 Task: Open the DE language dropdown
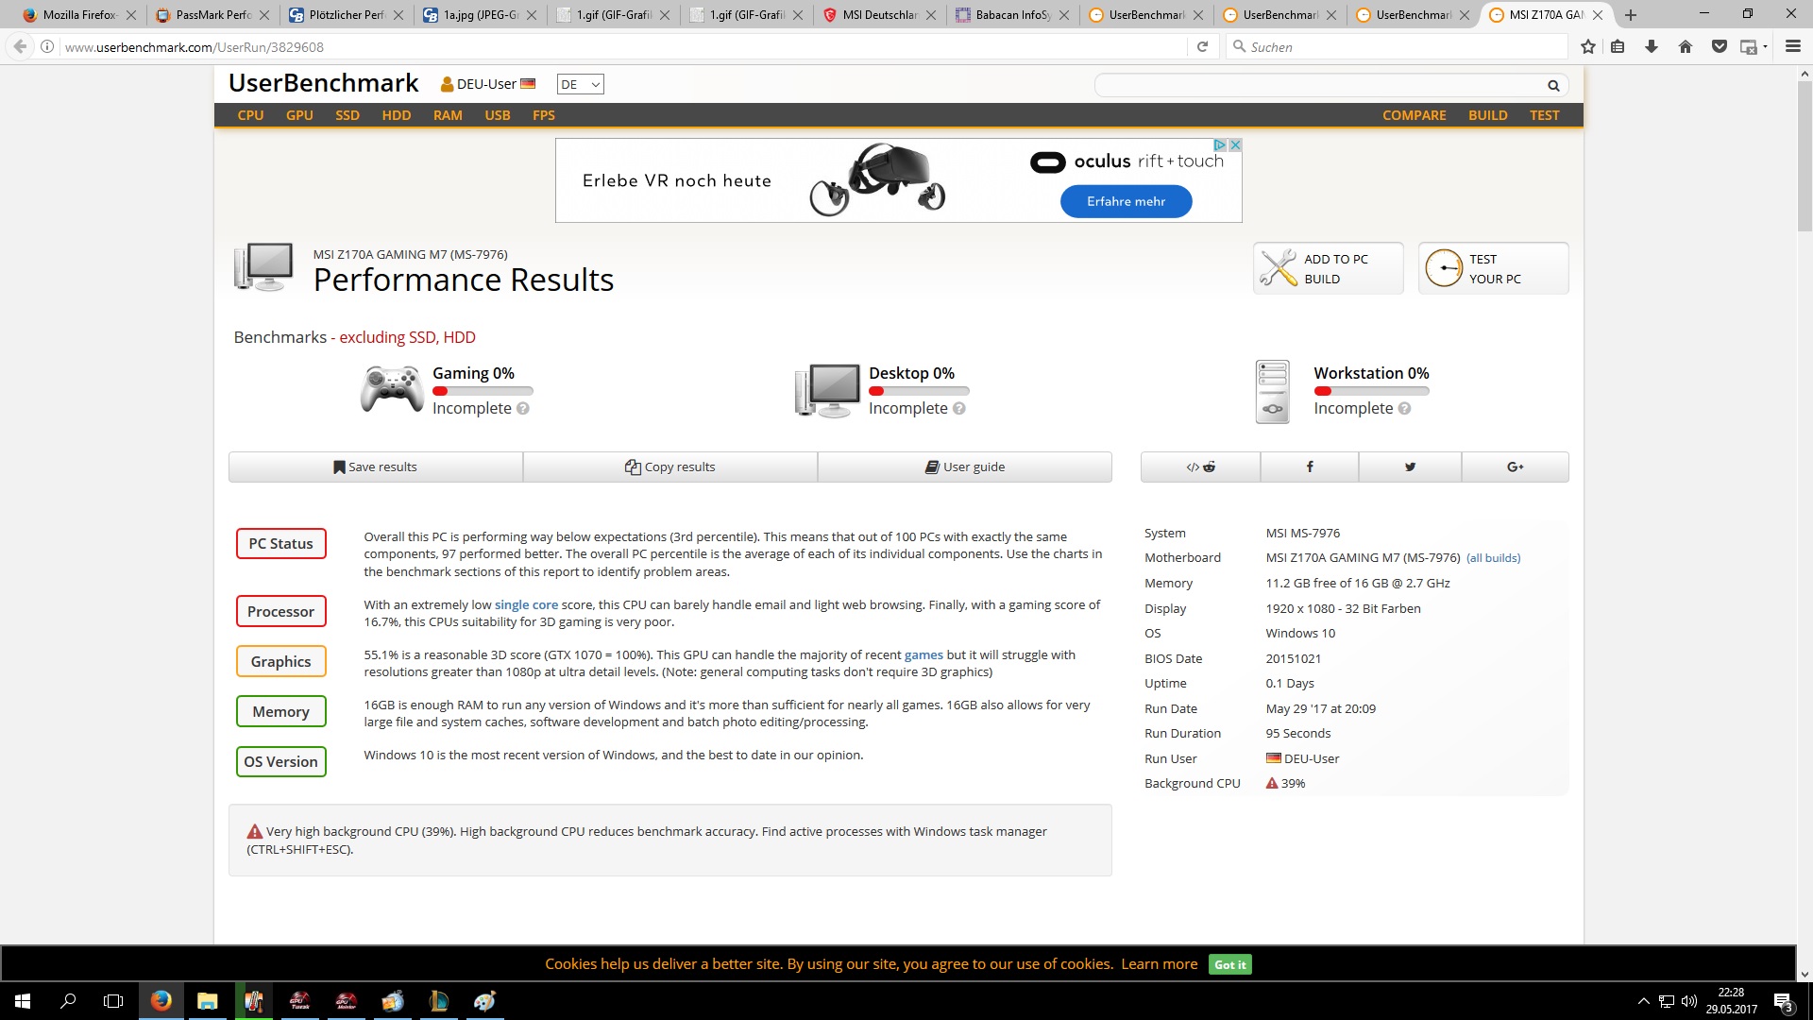click(580, 84)
